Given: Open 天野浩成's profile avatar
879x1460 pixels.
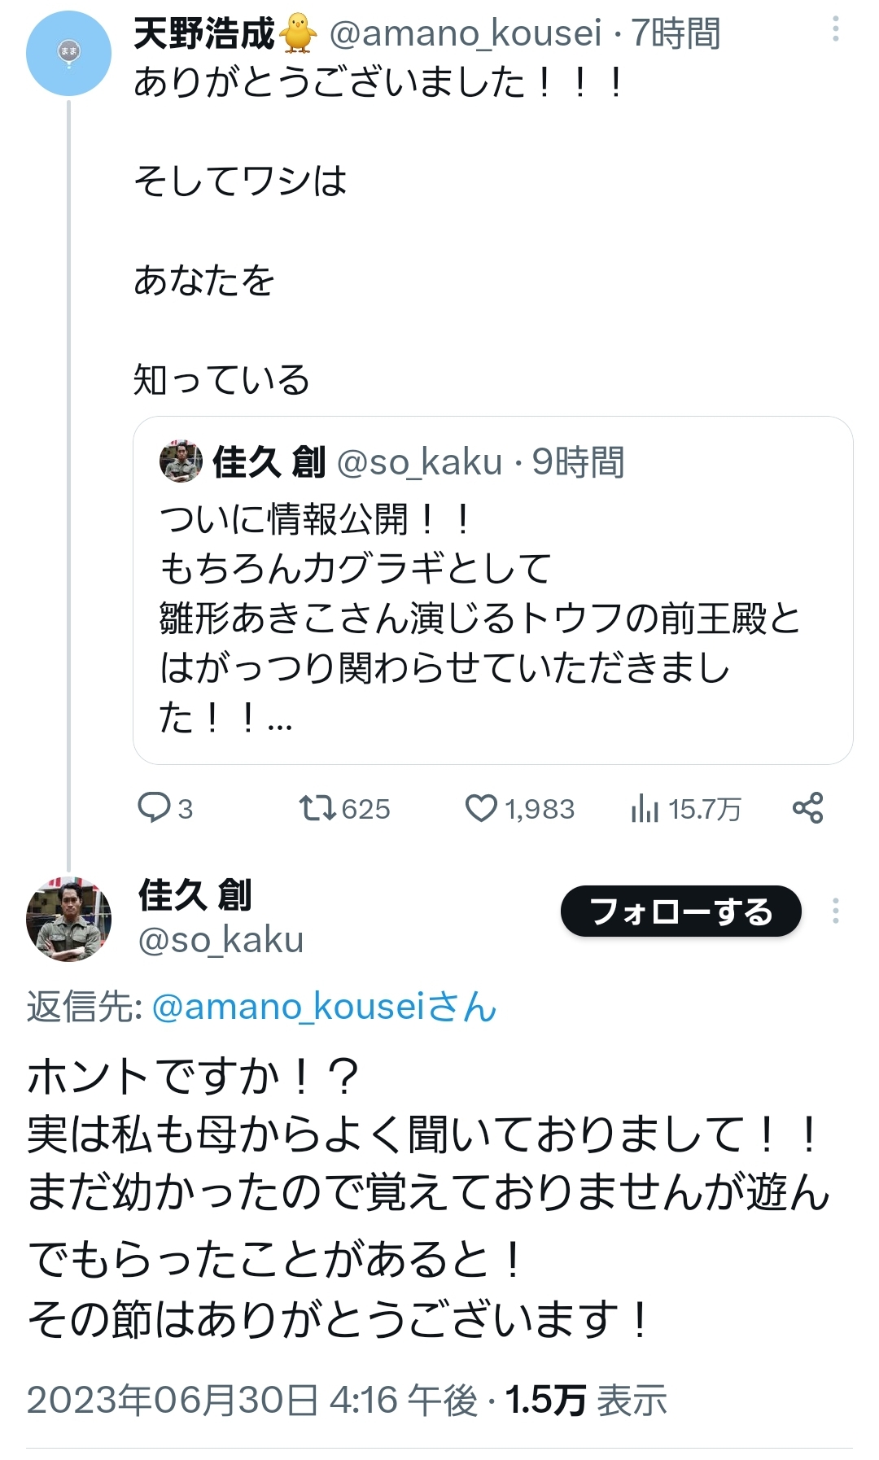Looking at the screenshot, I should tap(68, 53).
